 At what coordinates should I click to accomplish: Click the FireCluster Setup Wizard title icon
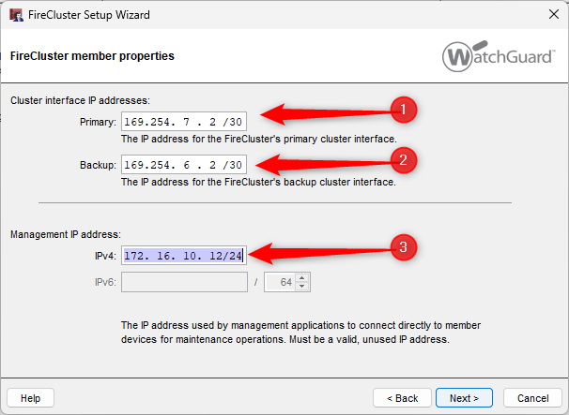point(16,15)
